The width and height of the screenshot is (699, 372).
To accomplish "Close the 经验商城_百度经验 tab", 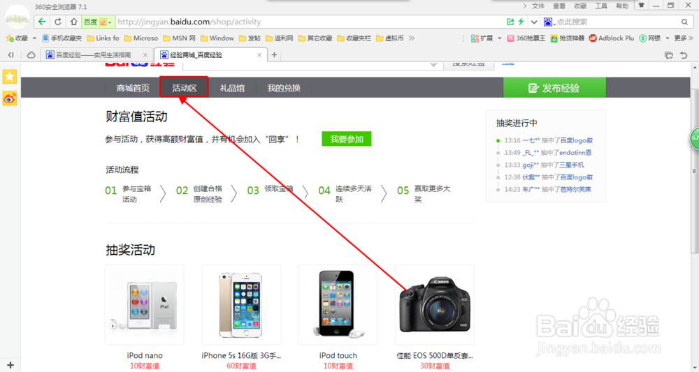I will [x=259, y=54].
